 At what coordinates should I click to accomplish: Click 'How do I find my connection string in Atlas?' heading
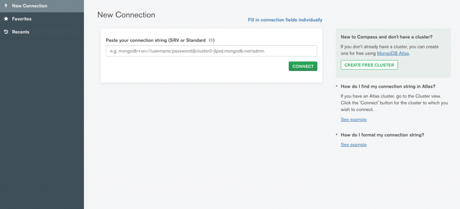[388, 86]
